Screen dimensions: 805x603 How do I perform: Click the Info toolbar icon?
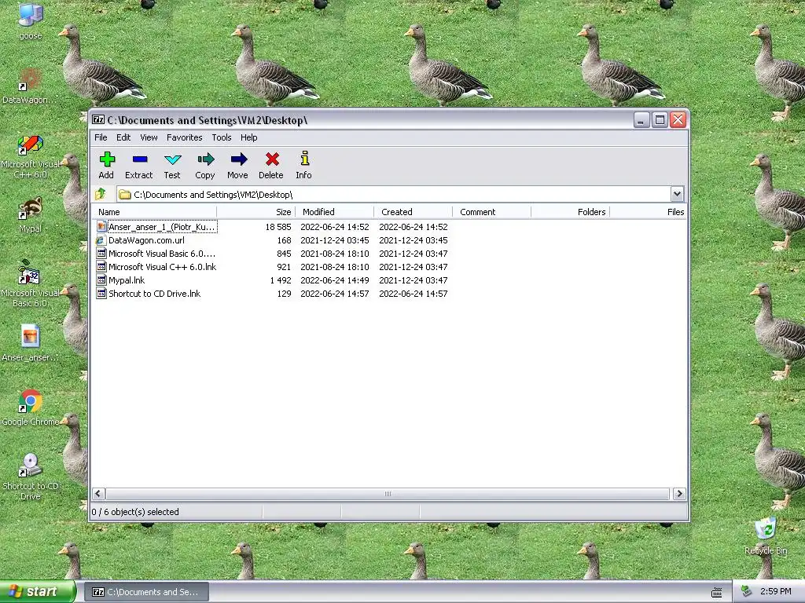(x=304, y=159)
